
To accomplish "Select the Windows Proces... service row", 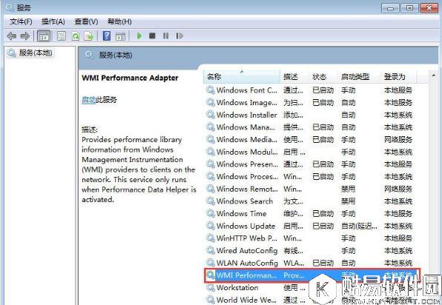I will [x=310, y=176].
